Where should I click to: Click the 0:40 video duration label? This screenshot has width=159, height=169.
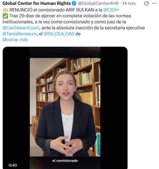pos(13,165)
